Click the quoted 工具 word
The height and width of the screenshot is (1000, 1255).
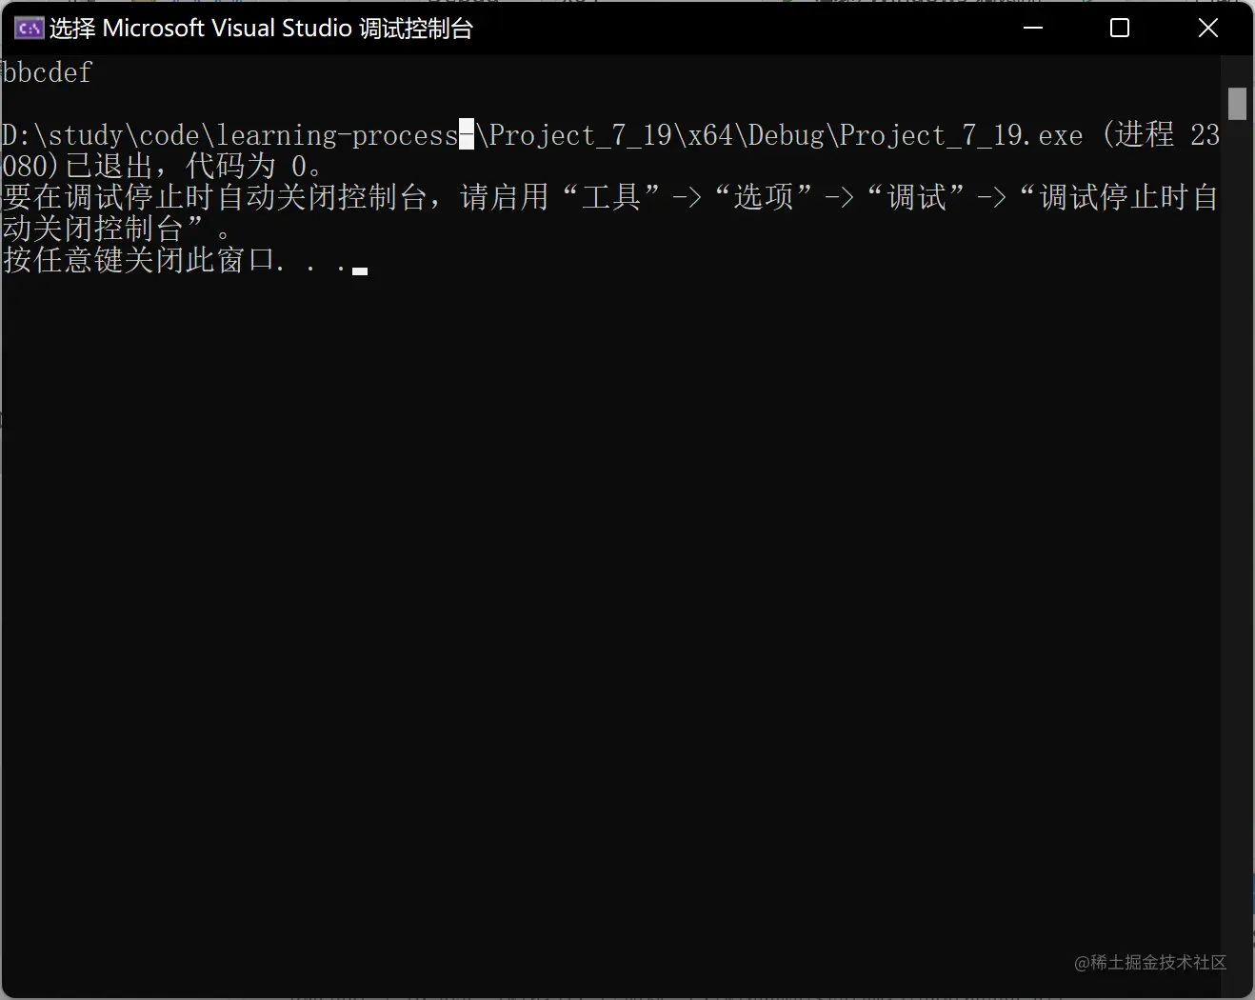[x=611, y=197]
